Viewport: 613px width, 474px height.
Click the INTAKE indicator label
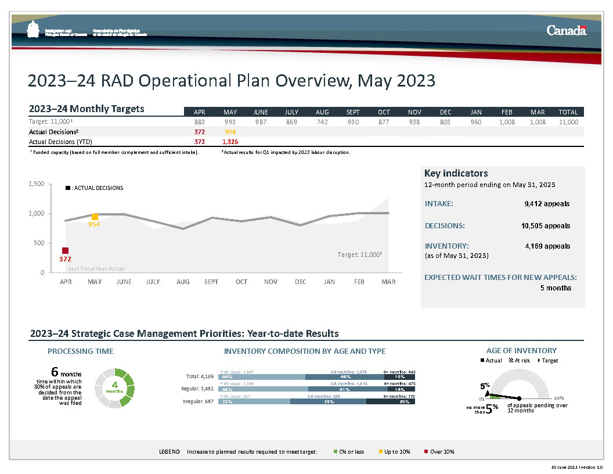coord(438,204)
